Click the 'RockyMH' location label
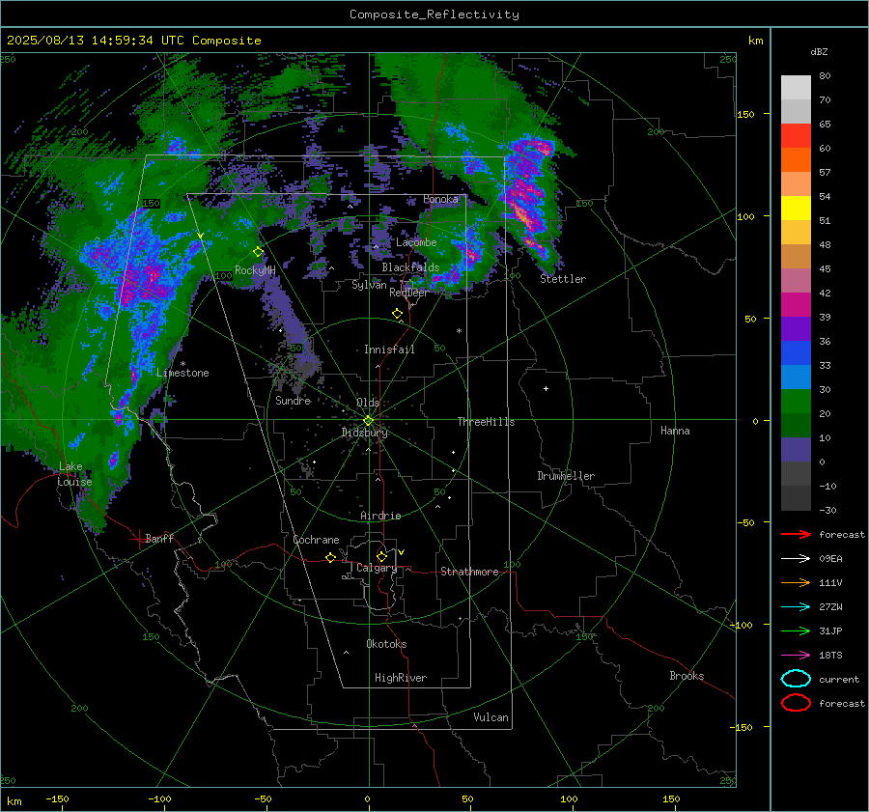The width and height of the screenshot is (869, 812). pos(255,270)
